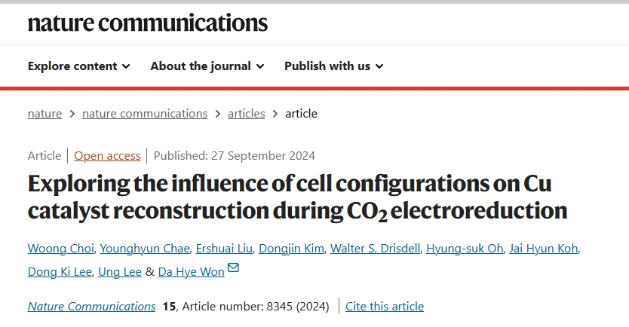Viewport: 629px width, 327px height.
Task: Open Walter S. Drisdell author link
Action: tap(375, 249)
